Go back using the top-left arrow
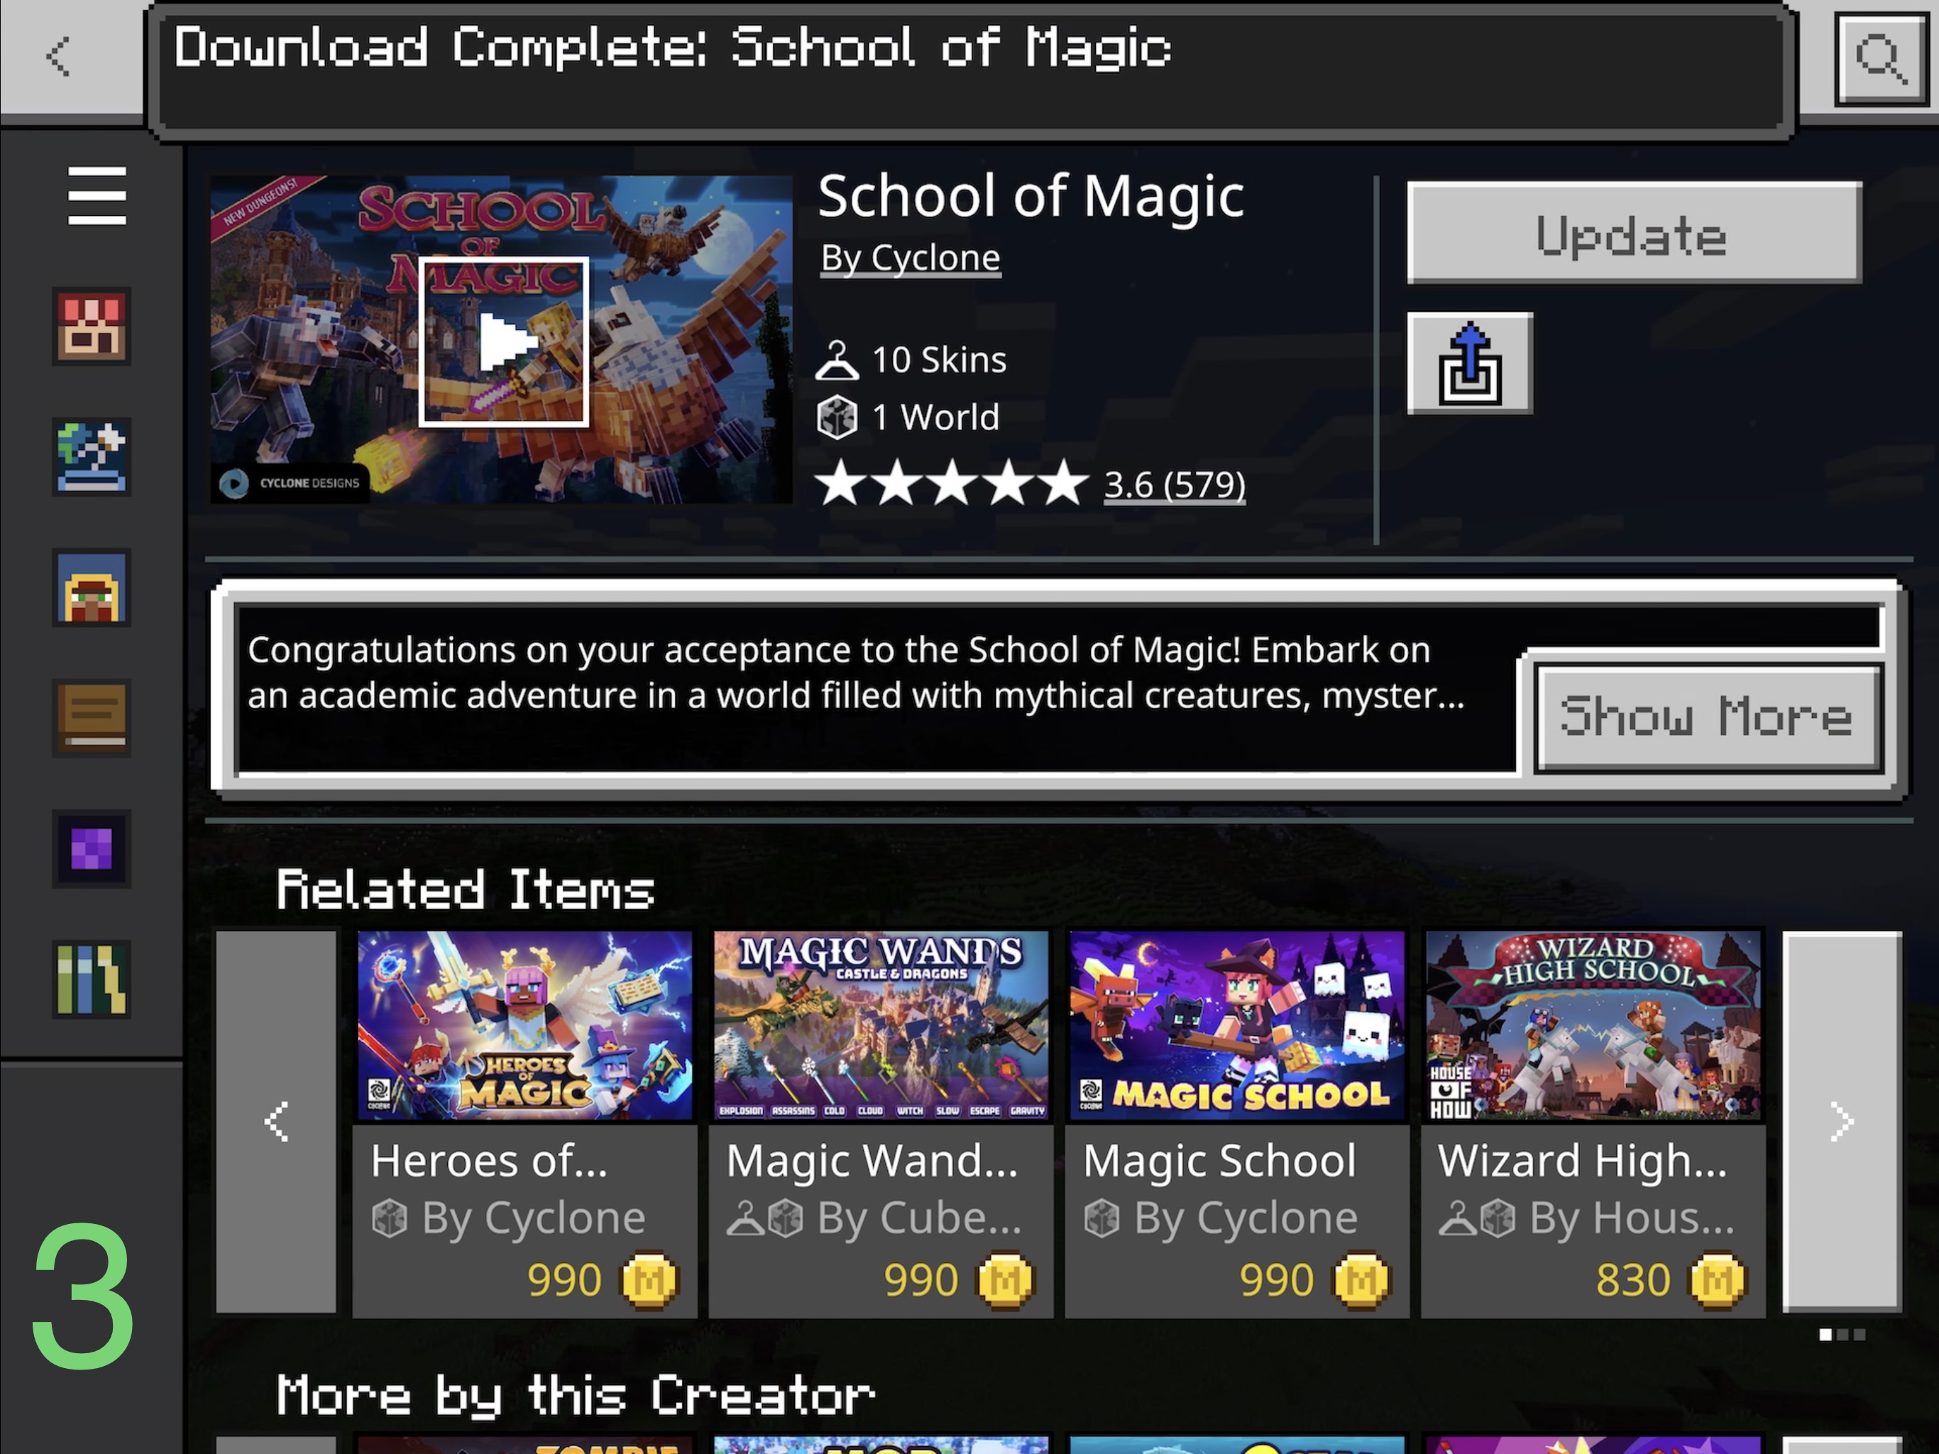The height and width of the screenshot is (1454, 1939). (x=60, y=56)
